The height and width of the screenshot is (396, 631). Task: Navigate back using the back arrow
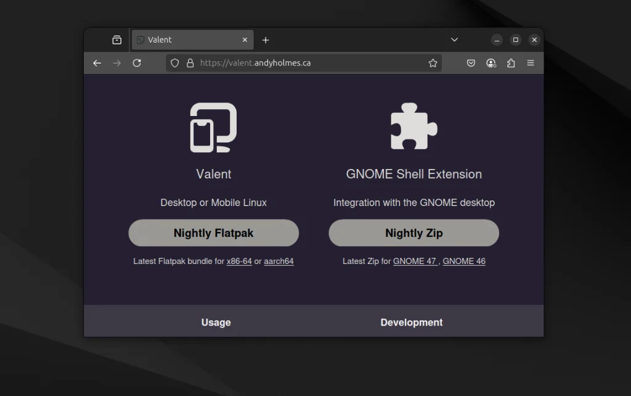97,63
